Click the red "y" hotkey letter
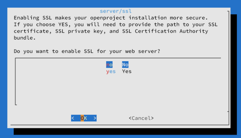 [108, 71]
